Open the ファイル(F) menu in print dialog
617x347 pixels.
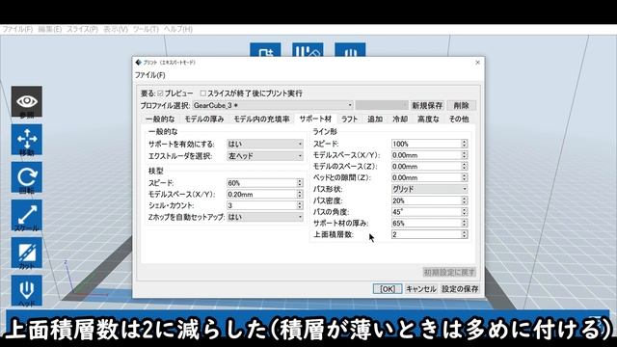[150, 75]
